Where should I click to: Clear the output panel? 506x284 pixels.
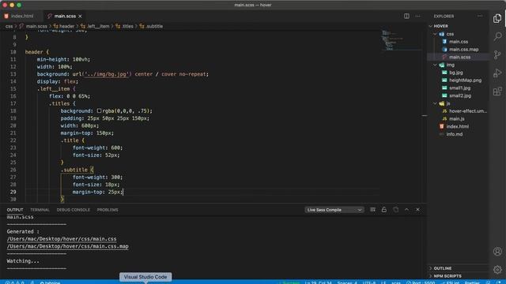[x=372, y=210]
